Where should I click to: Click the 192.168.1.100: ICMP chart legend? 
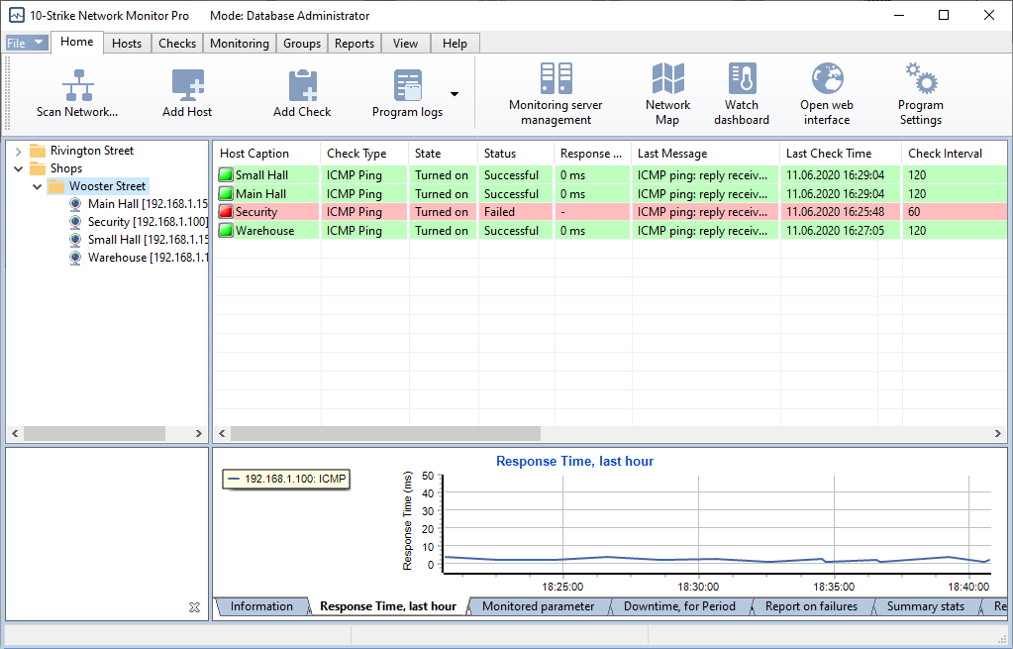click(287, 480)
